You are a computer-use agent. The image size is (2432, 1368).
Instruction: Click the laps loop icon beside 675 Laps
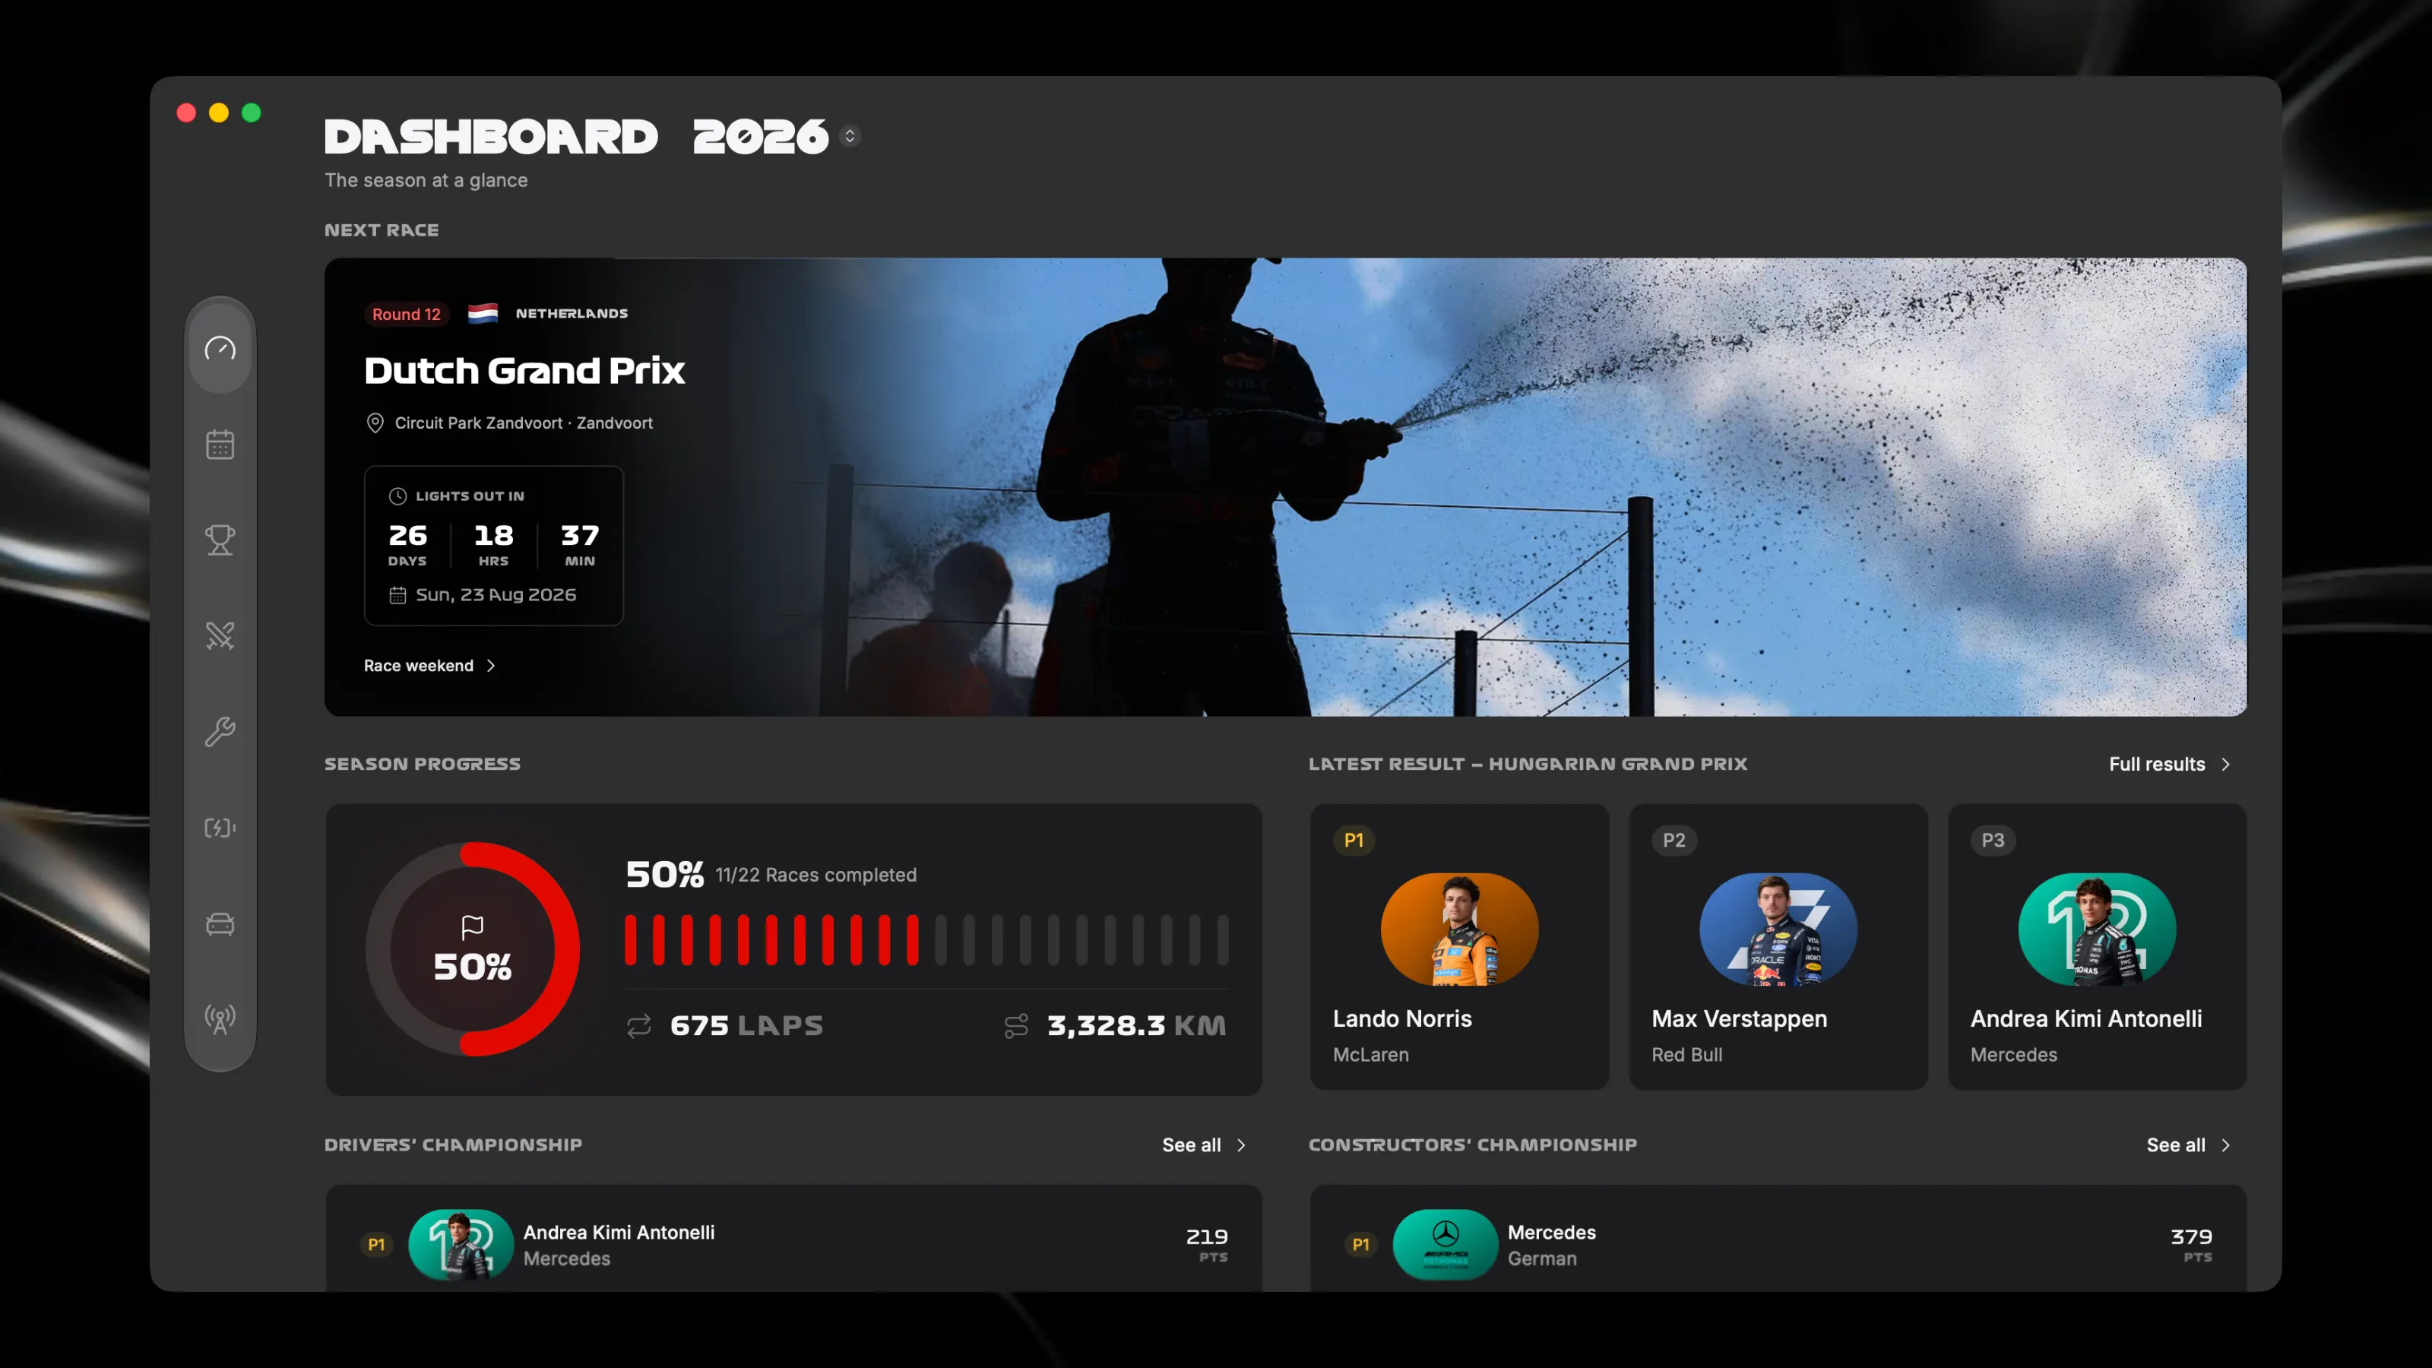point(639,1025)
